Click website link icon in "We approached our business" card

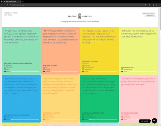(5, 65)
